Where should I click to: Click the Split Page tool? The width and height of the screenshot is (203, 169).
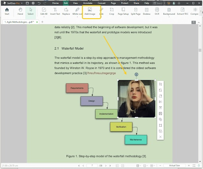tap(136, 12)
